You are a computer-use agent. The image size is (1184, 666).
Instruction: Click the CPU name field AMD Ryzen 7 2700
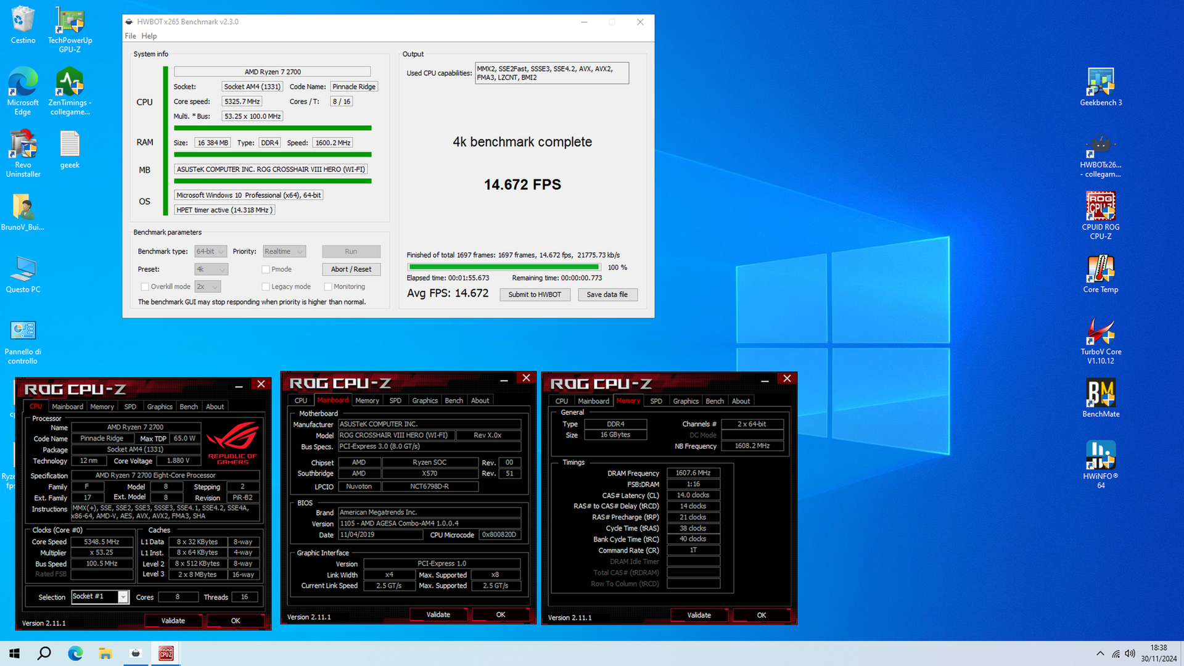tap(273, 72)
